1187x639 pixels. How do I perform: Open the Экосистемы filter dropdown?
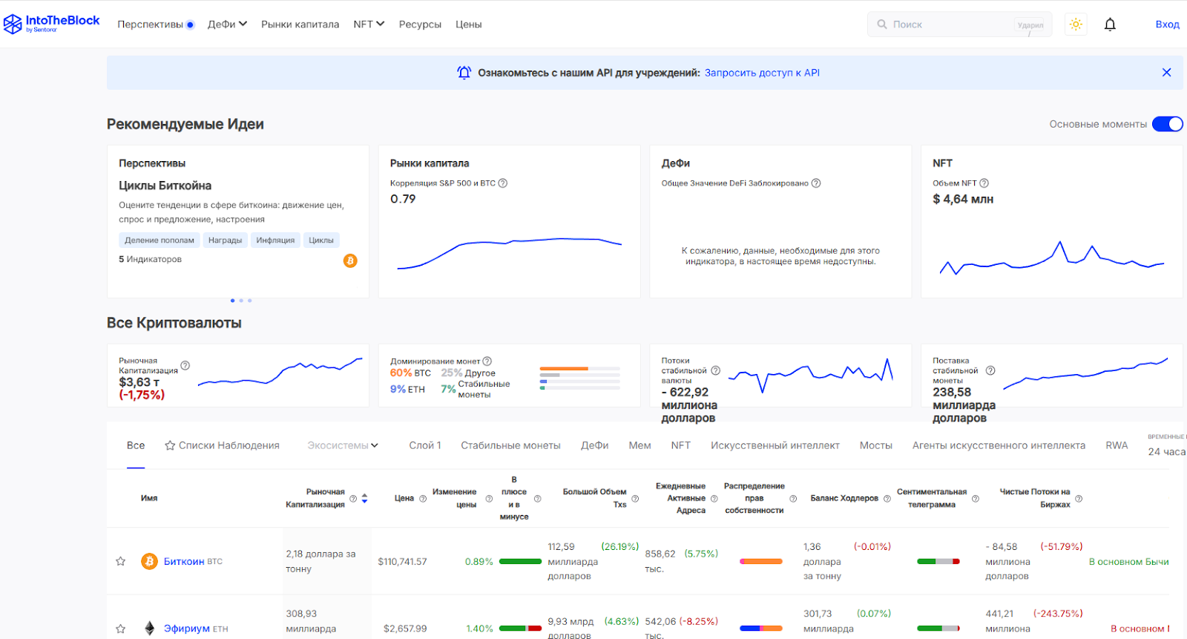coord(343,445)
